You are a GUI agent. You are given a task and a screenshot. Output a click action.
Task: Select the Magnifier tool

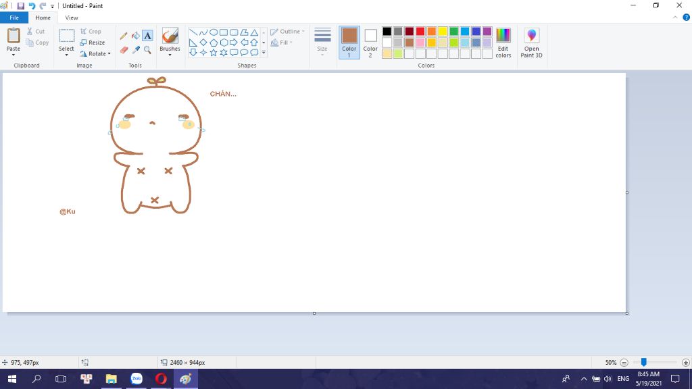click(147, 50)
